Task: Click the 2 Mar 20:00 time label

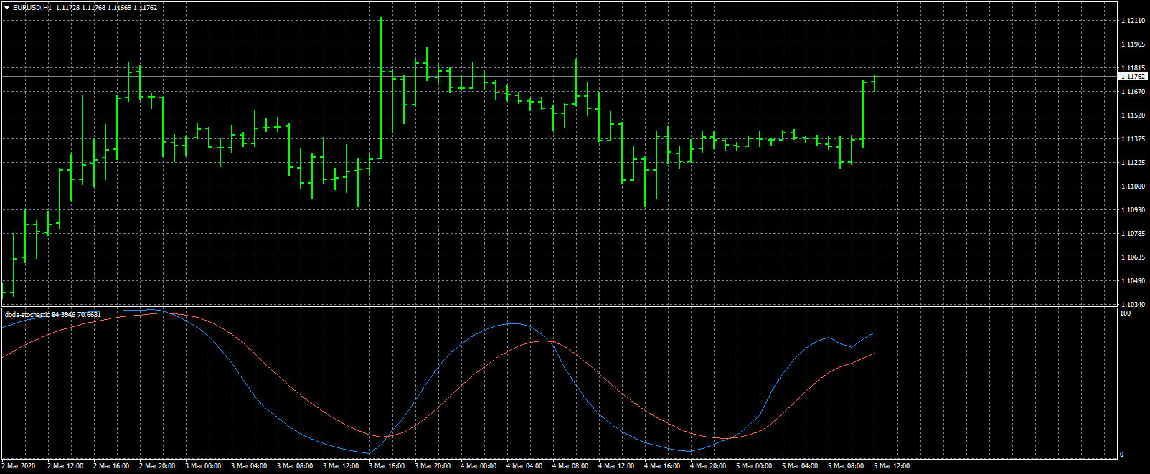Action: click(157, 466)
